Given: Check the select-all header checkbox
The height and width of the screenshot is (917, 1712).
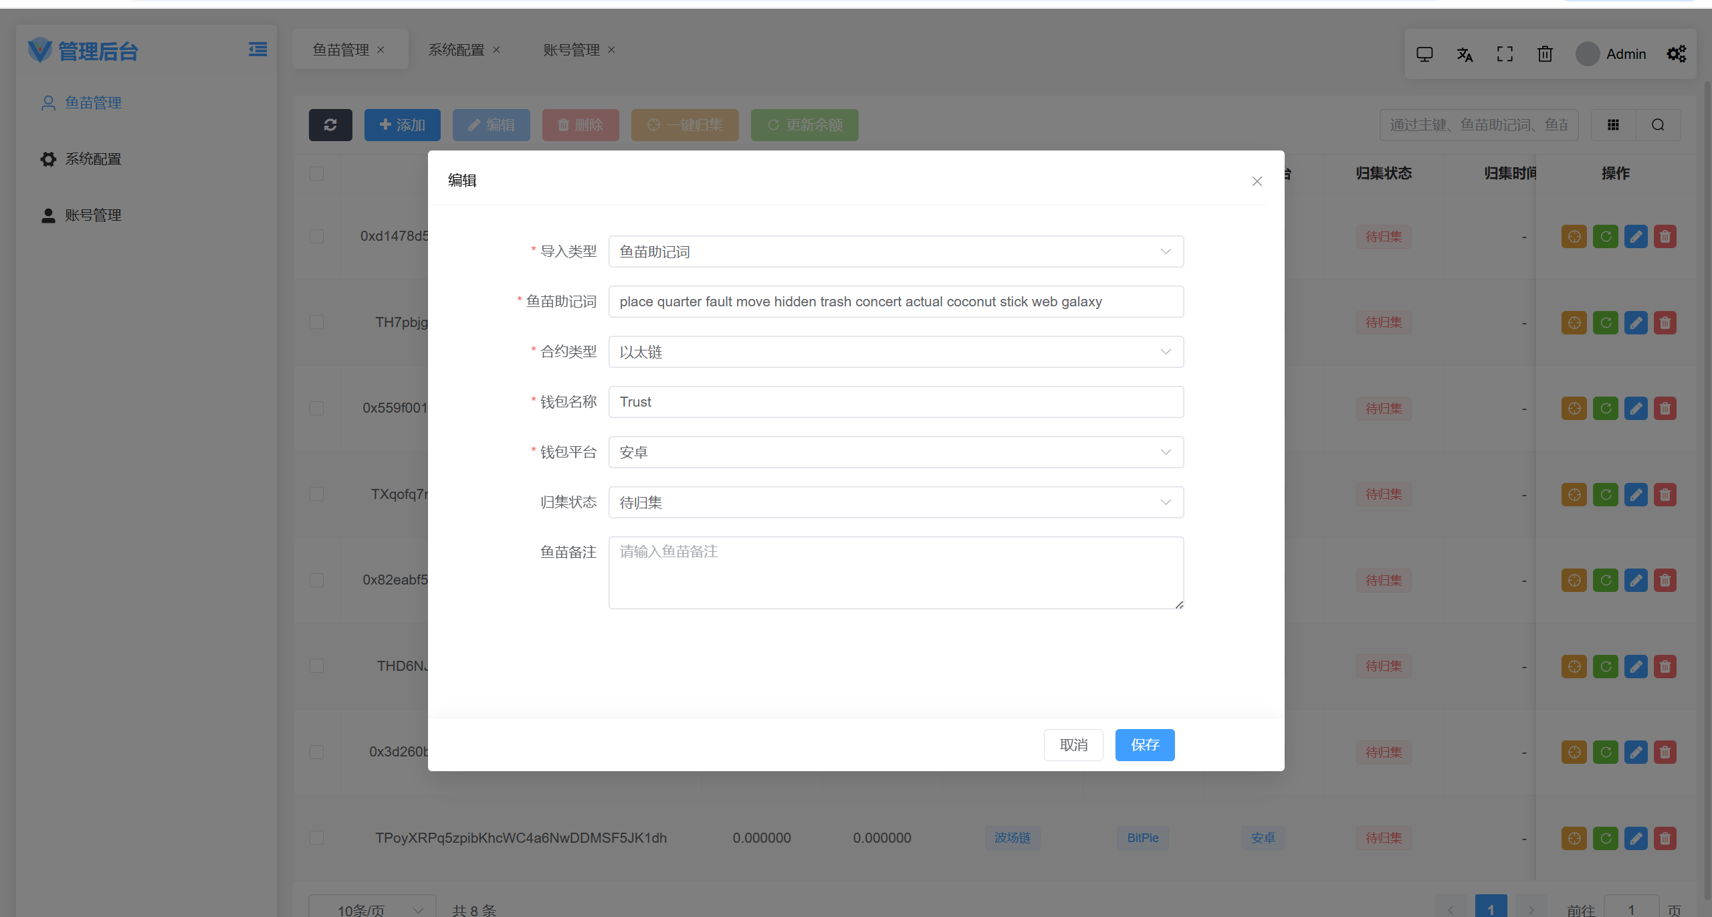Looking at the screenshot, I should [x=316, y=174].
